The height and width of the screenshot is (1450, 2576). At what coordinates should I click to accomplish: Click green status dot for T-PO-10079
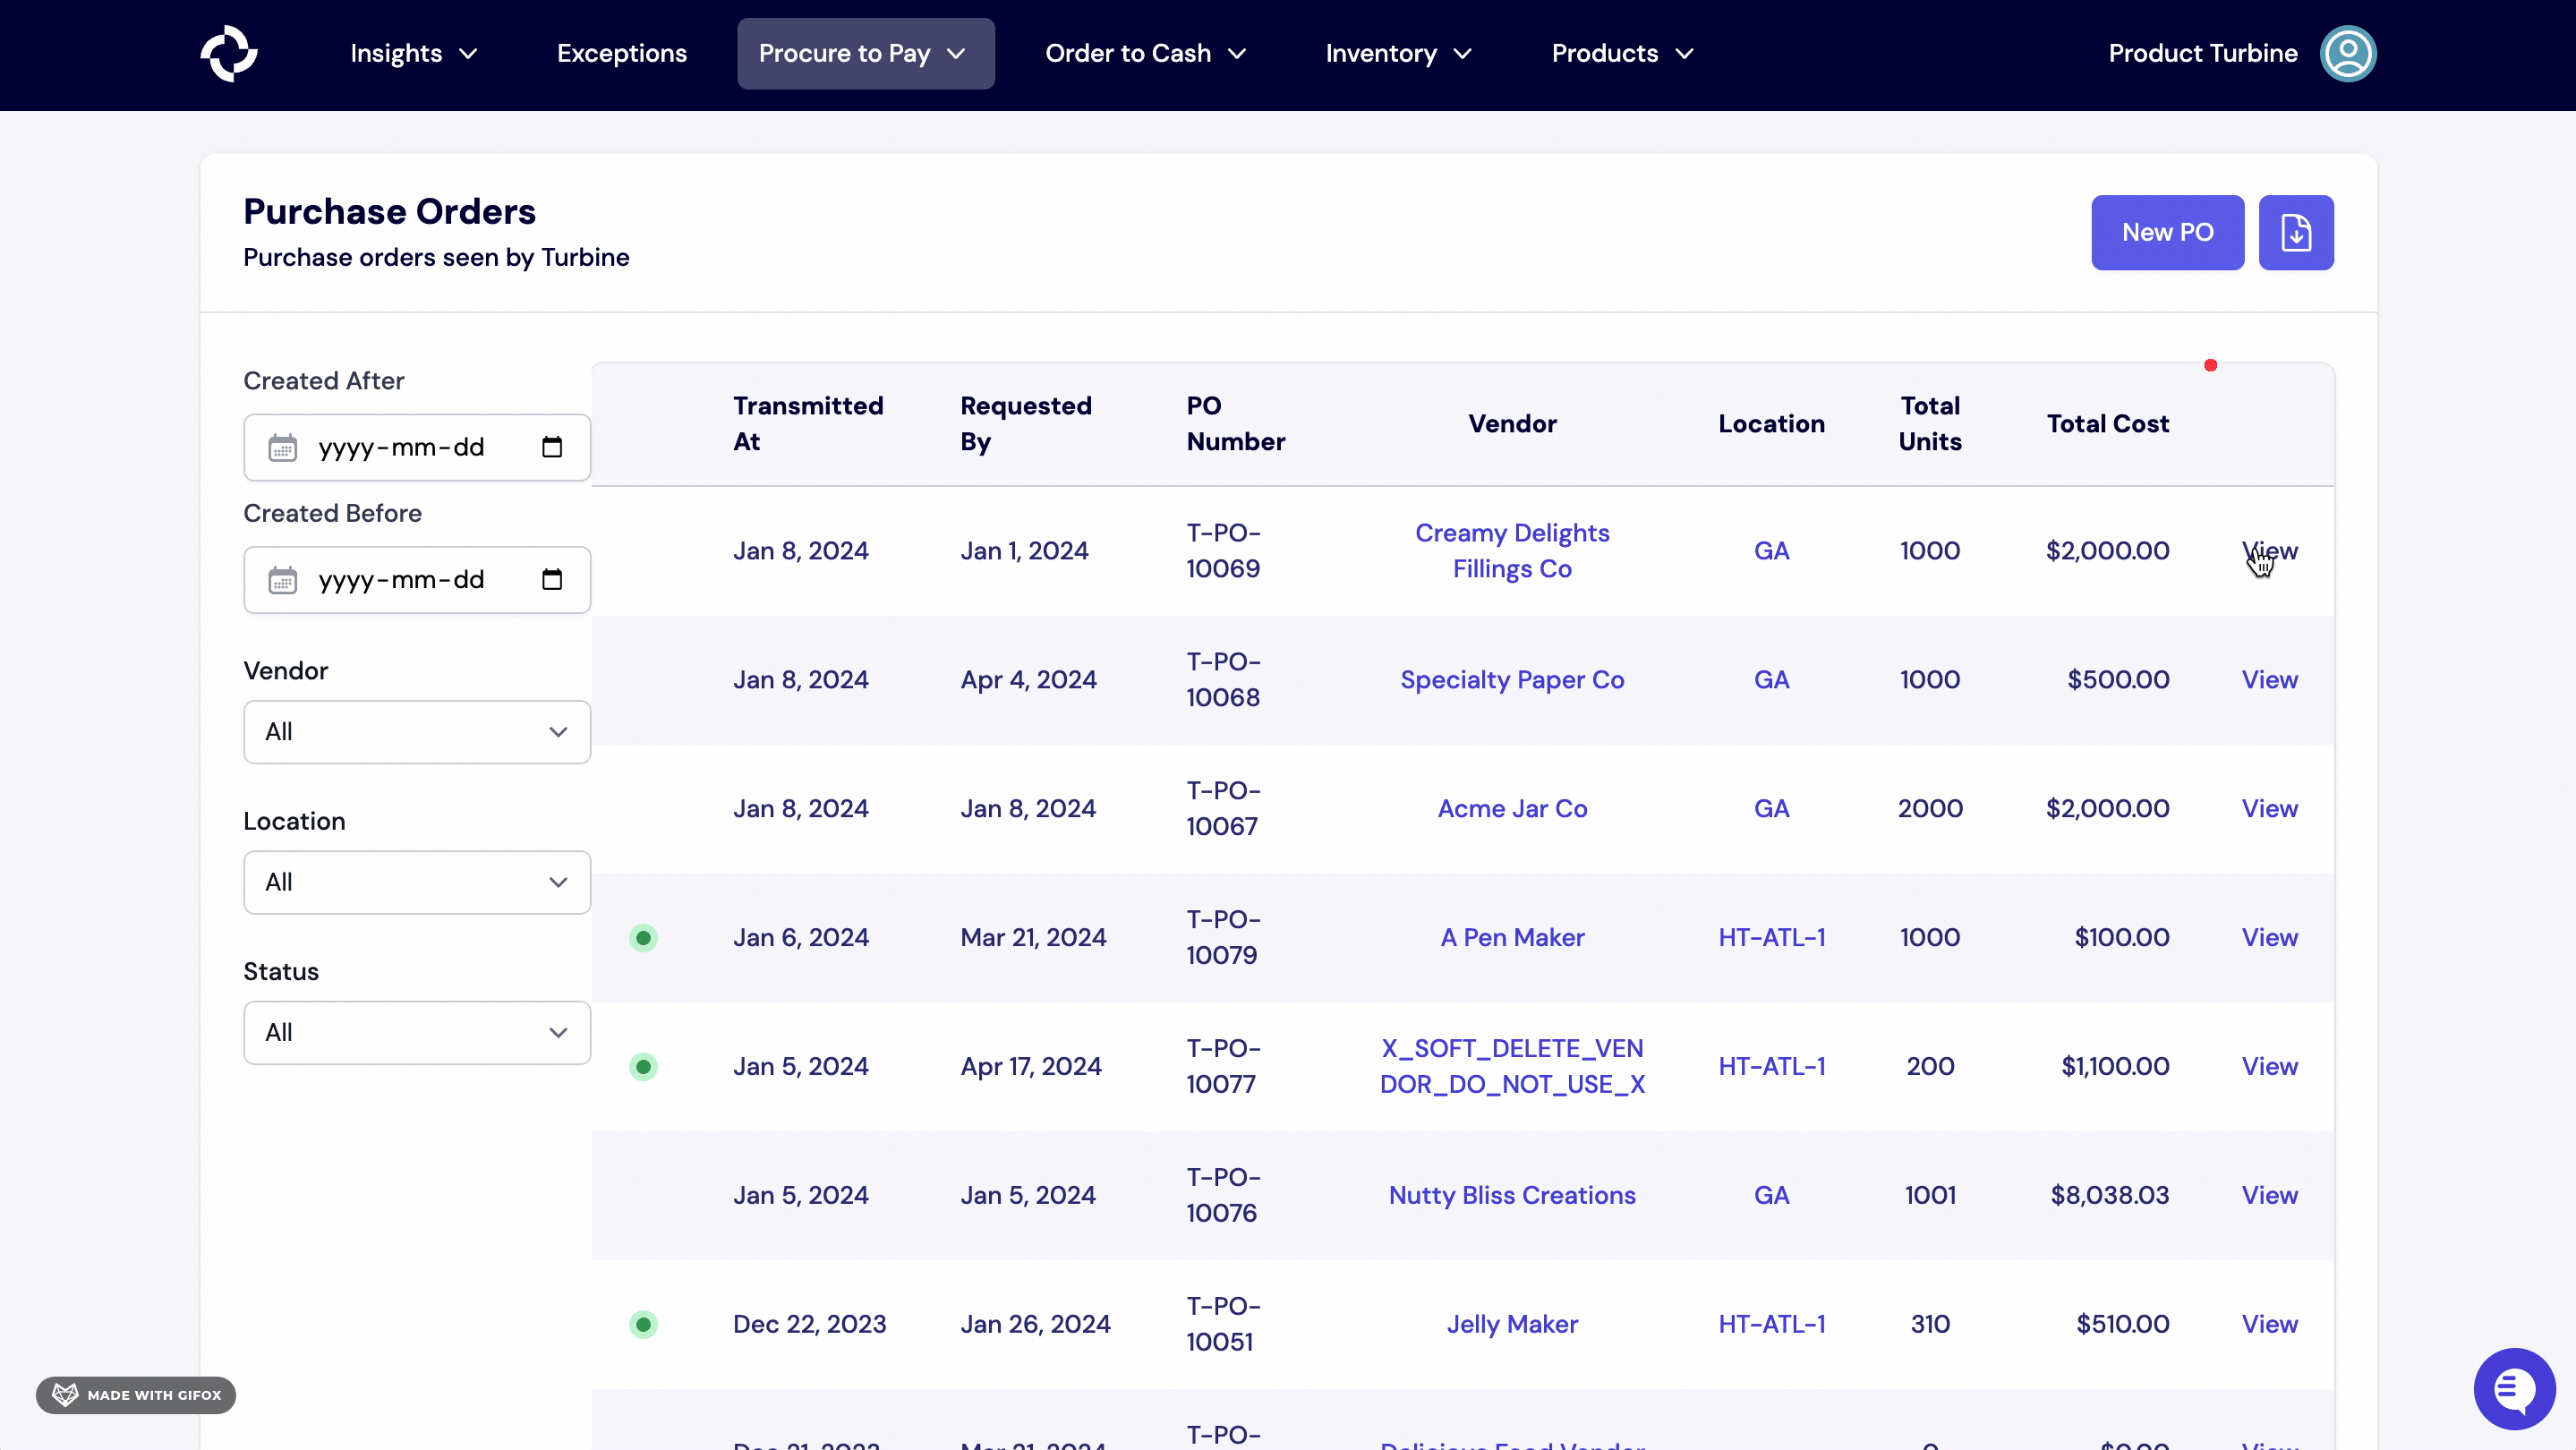[643, 938]
